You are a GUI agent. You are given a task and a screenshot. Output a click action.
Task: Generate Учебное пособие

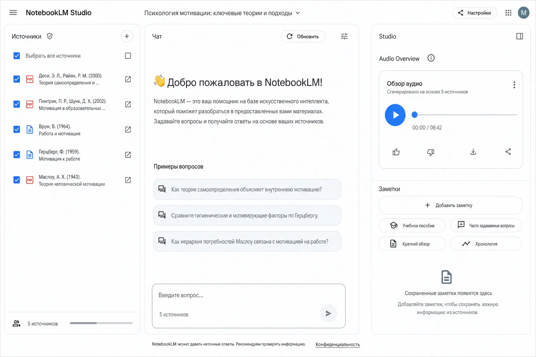pyautogui.click(x=412, y=226)
